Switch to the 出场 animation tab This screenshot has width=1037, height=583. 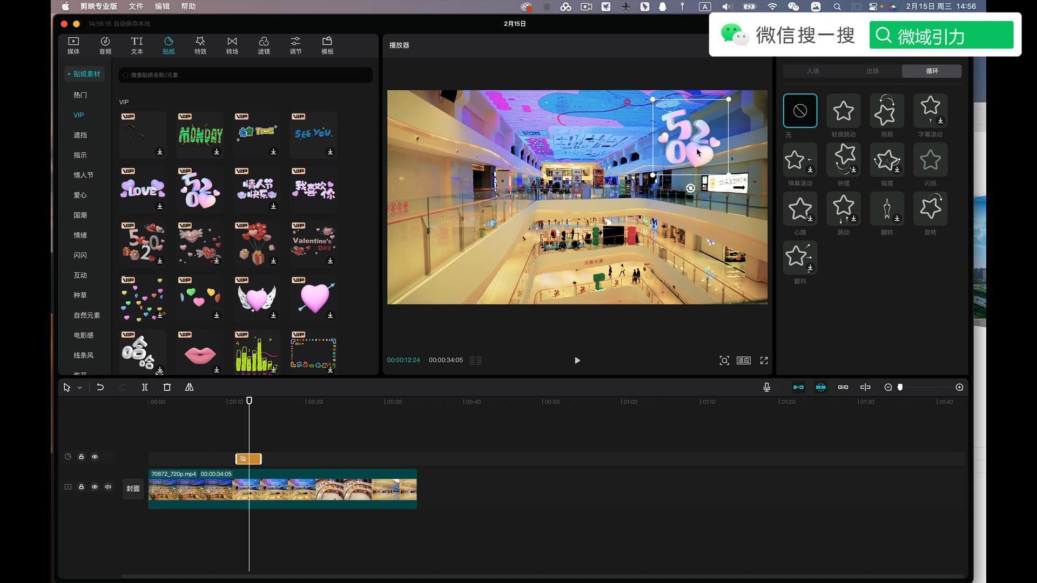pos(872,71)
